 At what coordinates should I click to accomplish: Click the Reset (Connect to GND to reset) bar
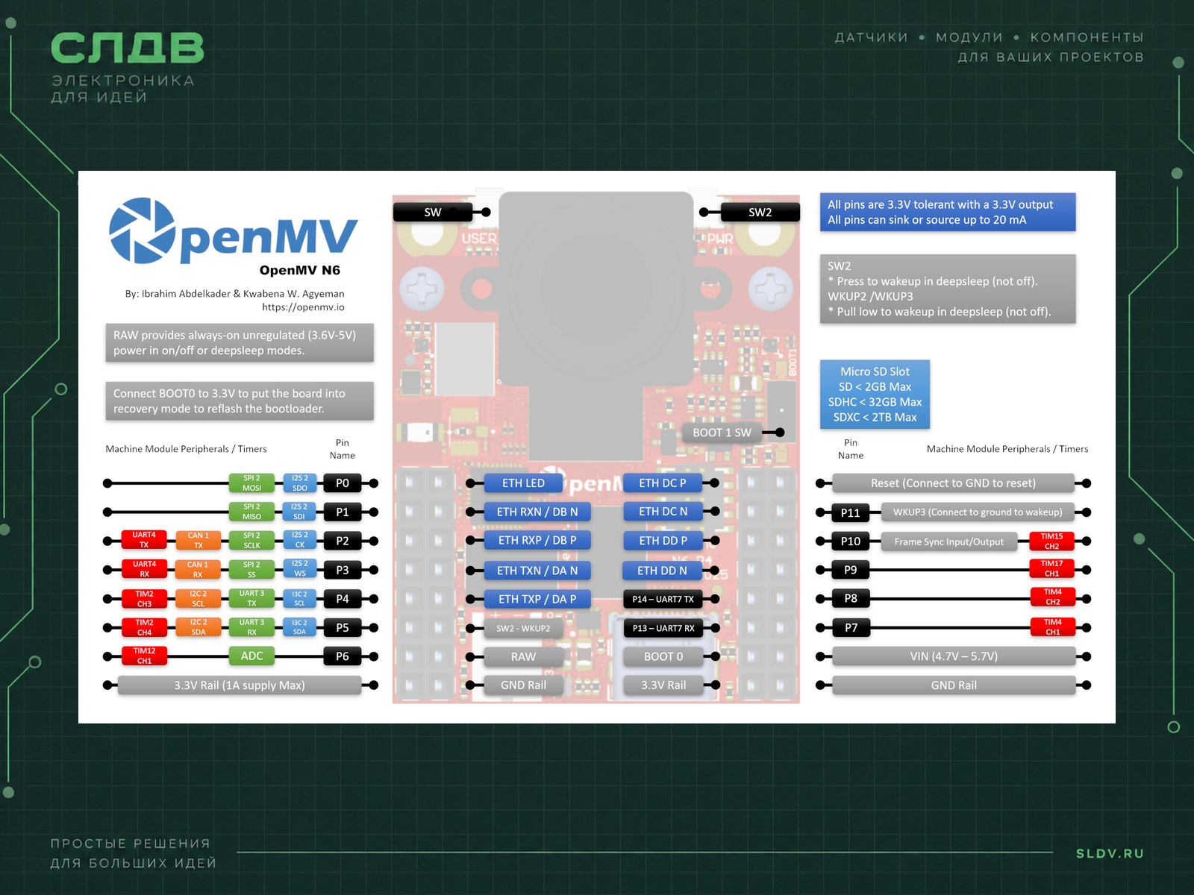coord(953,483)
